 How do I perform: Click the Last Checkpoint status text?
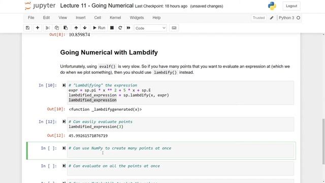161,6
